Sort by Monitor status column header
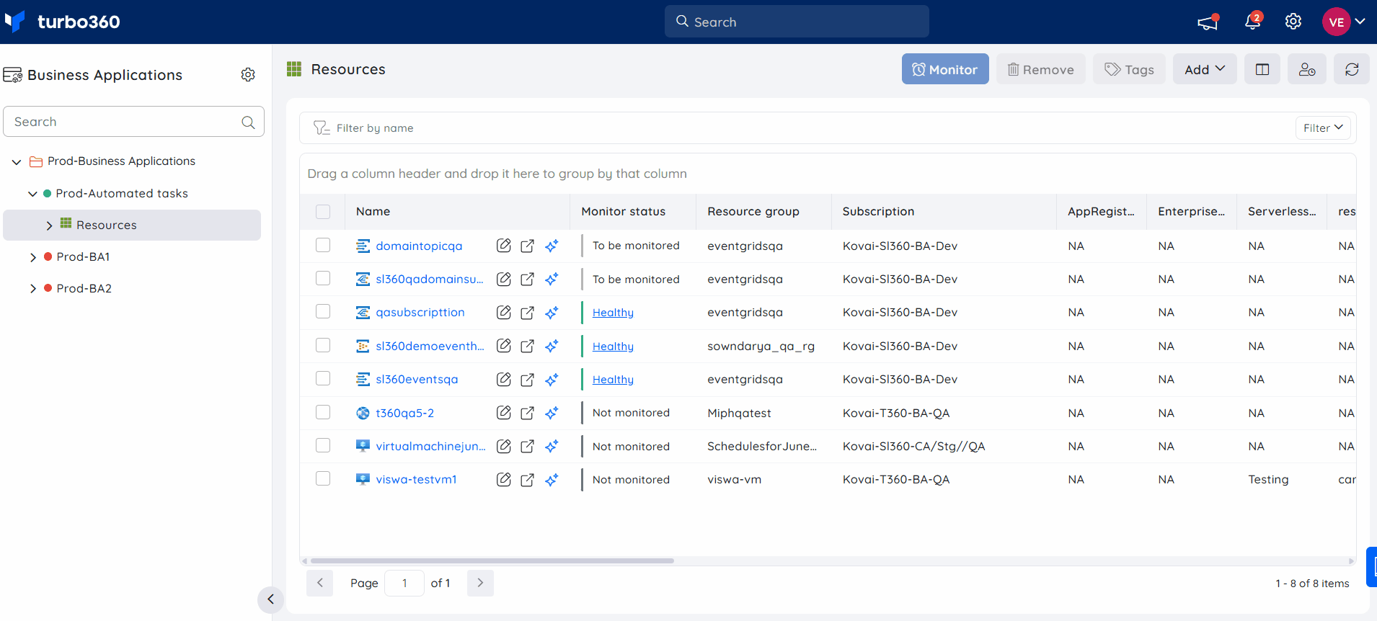This screenshot has width=1377, height=621. pyautogui.click(x=624, y=212)
